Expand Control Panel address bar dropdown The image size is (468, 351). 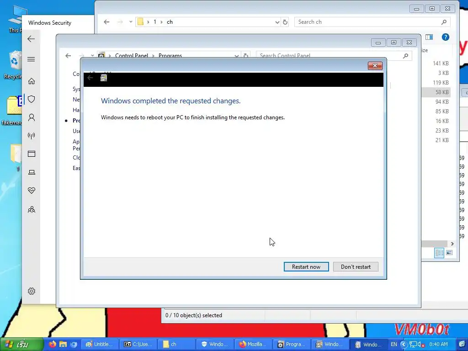(x=236, y=56)
